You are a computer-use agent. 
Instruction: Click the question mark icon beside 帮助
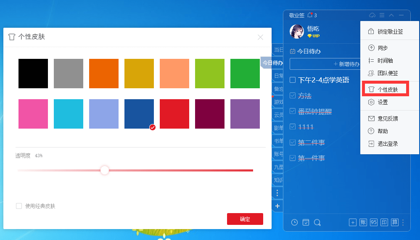371,131
